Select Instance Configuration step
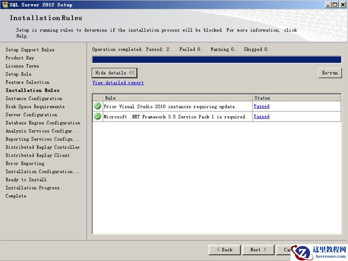This screenshot has width=348, height=261. click(34, 98)
